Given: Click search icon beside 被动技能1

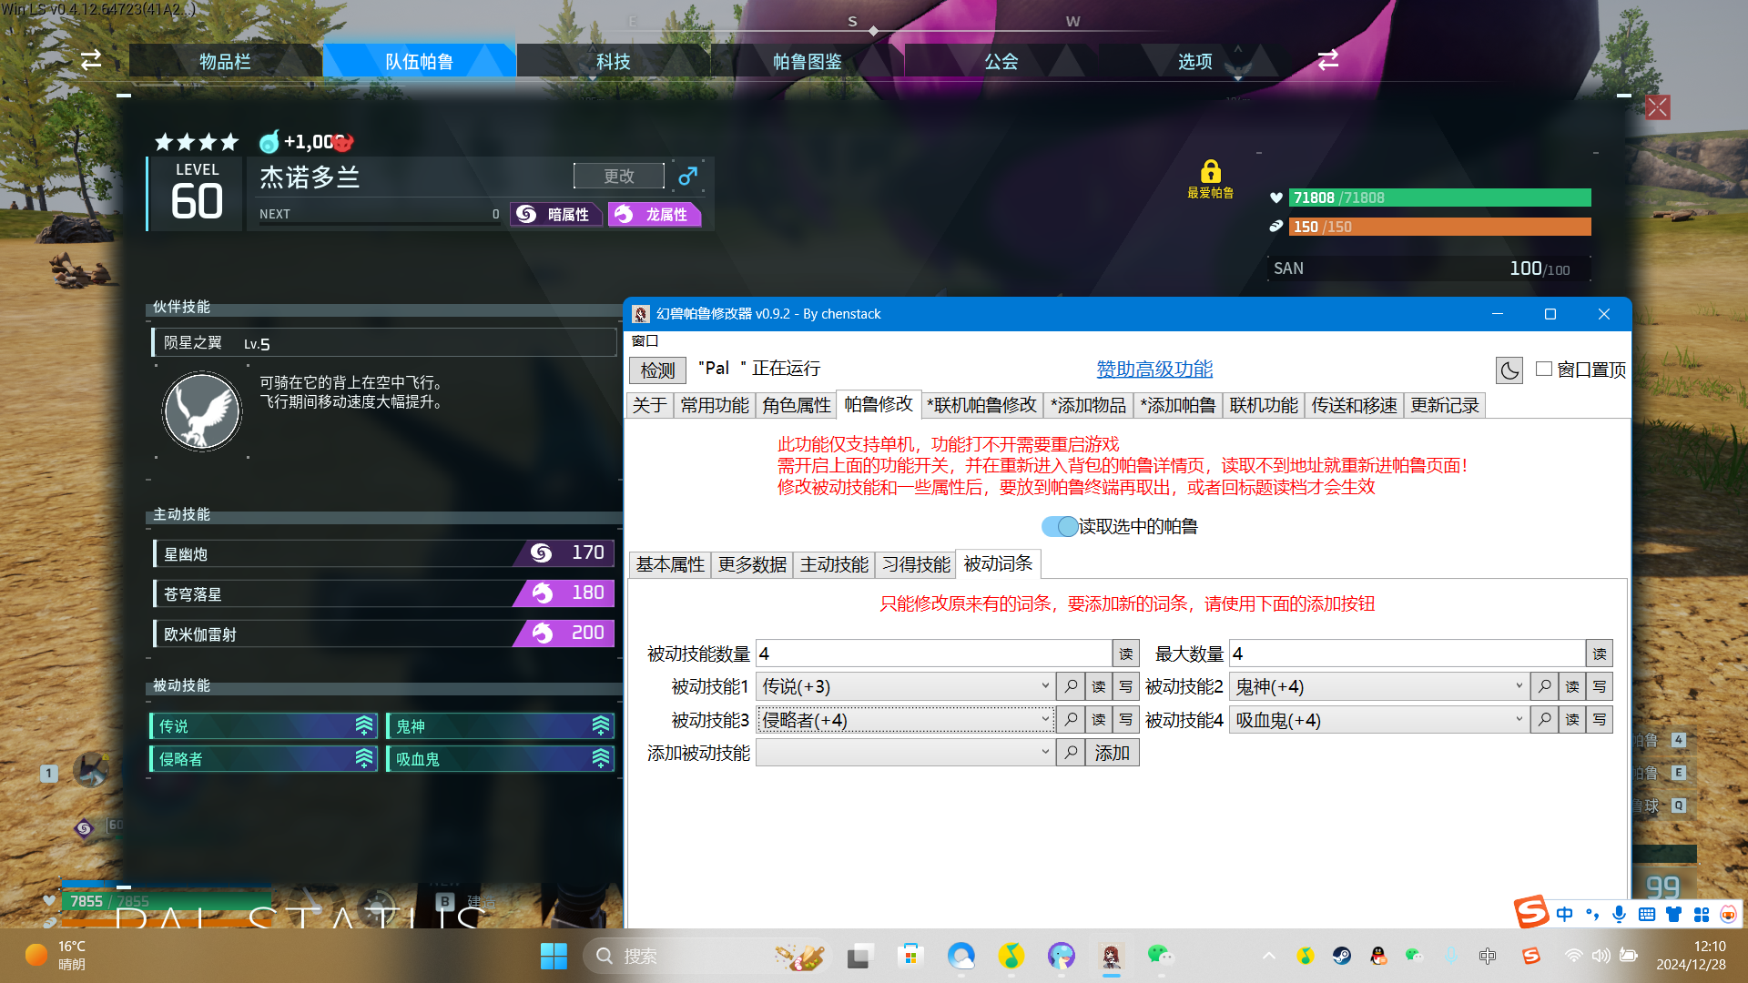Looking at the screenshot, I should [1071, 686].
